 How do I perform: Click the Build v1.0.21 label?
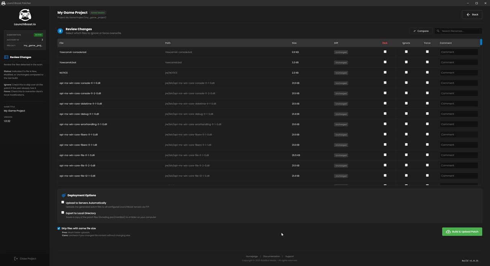tap(470, 261)
